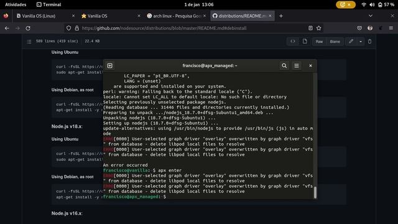The width and height of the screenshot is (398, 224).
Task: Open README outline list icon
Action: pyautogui.click(x=29, y=42)
